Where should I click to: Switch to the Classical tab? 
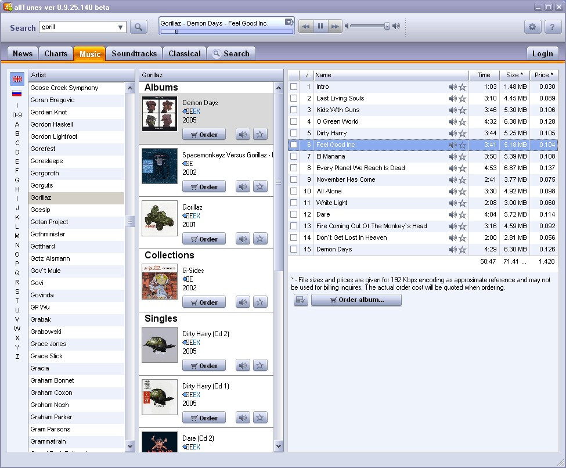pos(185,54)
